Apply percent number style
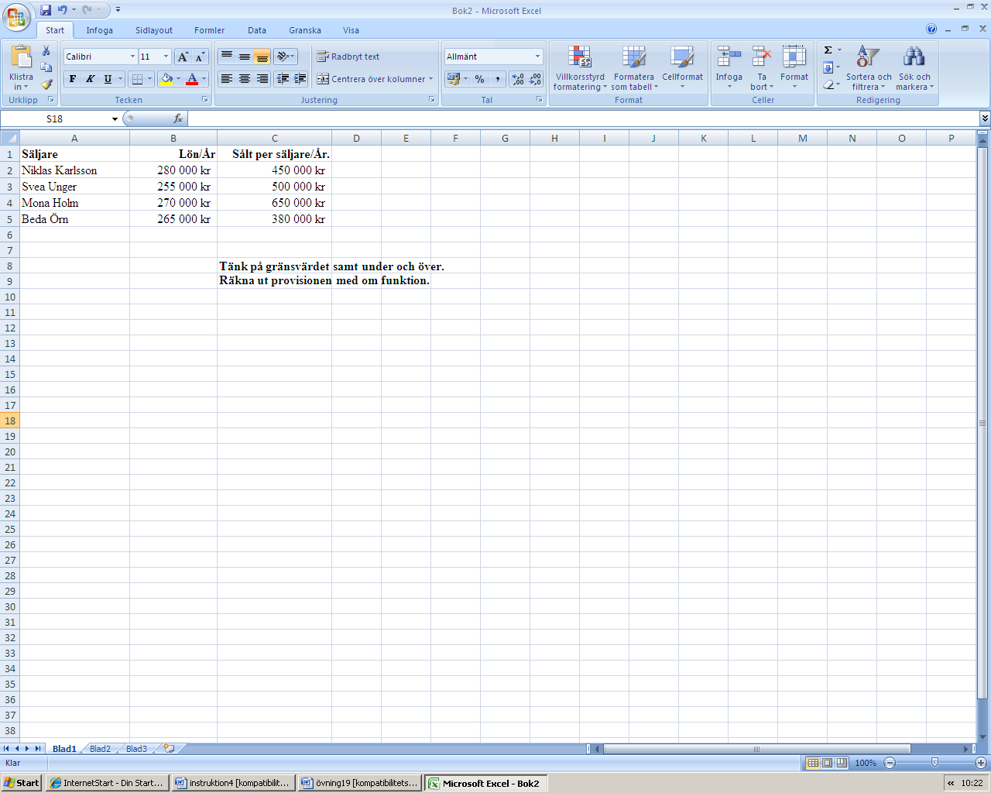The width and height of the screenshot is (991, 793). click(480, 79)
